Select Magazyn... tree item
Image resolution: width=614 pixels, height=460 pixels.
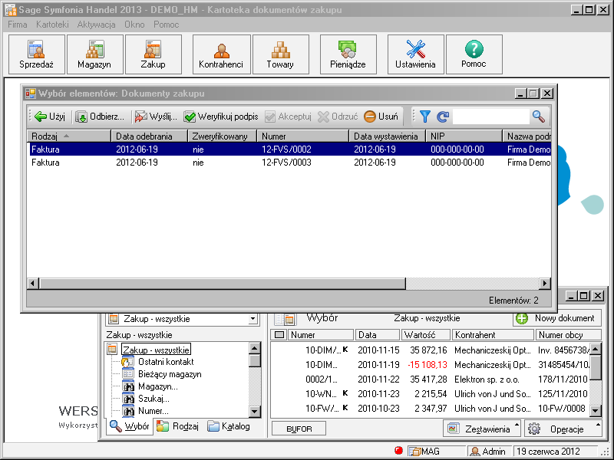point(158,386)
